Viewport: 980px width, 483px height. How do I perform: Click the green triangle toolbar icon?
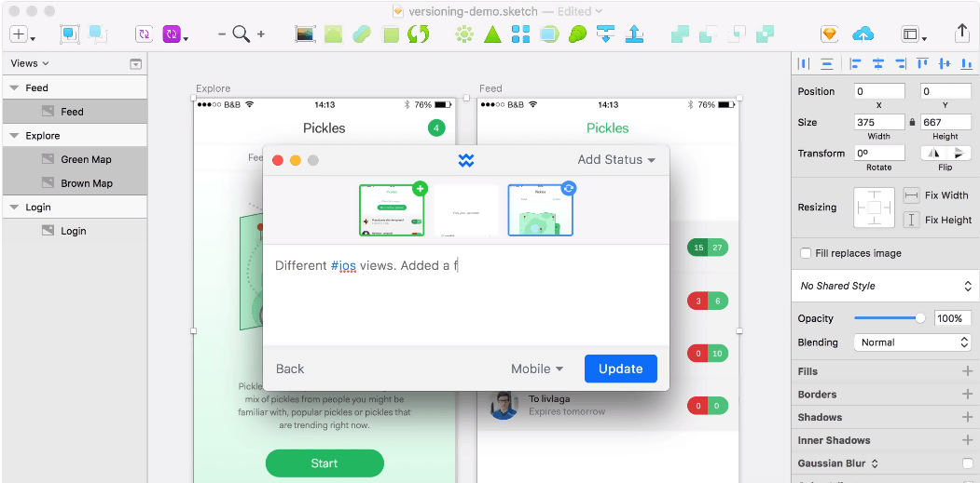pyautogui.click(x=493, y=34)
